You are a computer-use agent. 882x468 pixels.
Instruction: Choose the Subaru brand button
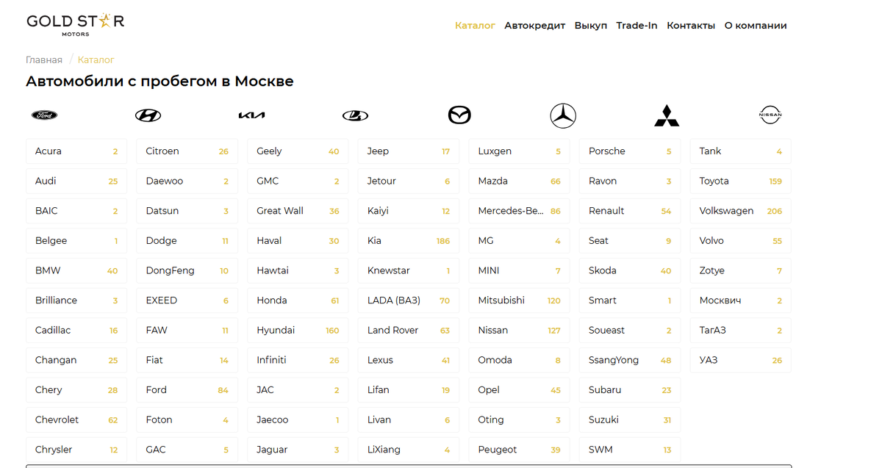click(x=630, y=390)
